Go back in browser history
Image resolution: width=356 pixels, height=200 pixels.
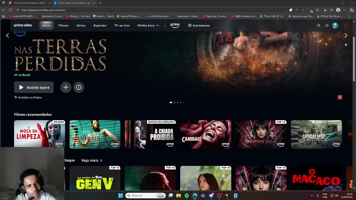(x=4, y=10)
